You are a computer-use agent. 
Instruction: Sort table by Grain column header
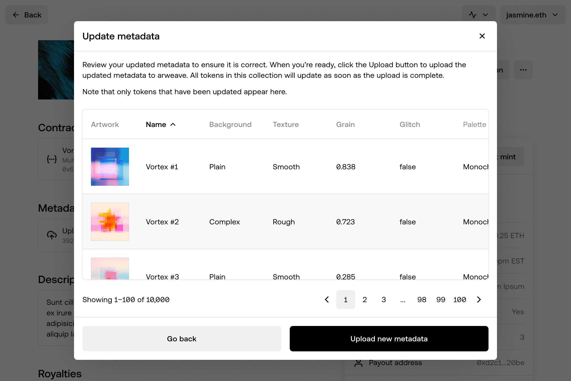click(345, 125)
